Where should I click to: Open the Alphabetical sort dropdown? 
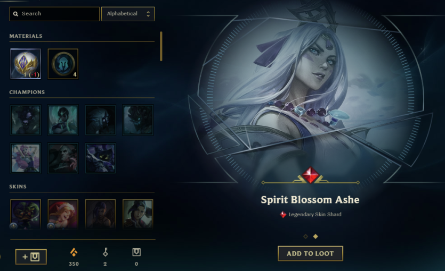[x=128, y=14]
